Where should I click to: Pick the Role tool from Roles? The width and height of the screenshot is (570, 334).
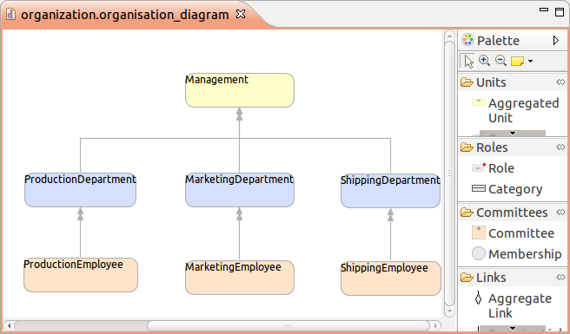(x=493, y=168)
